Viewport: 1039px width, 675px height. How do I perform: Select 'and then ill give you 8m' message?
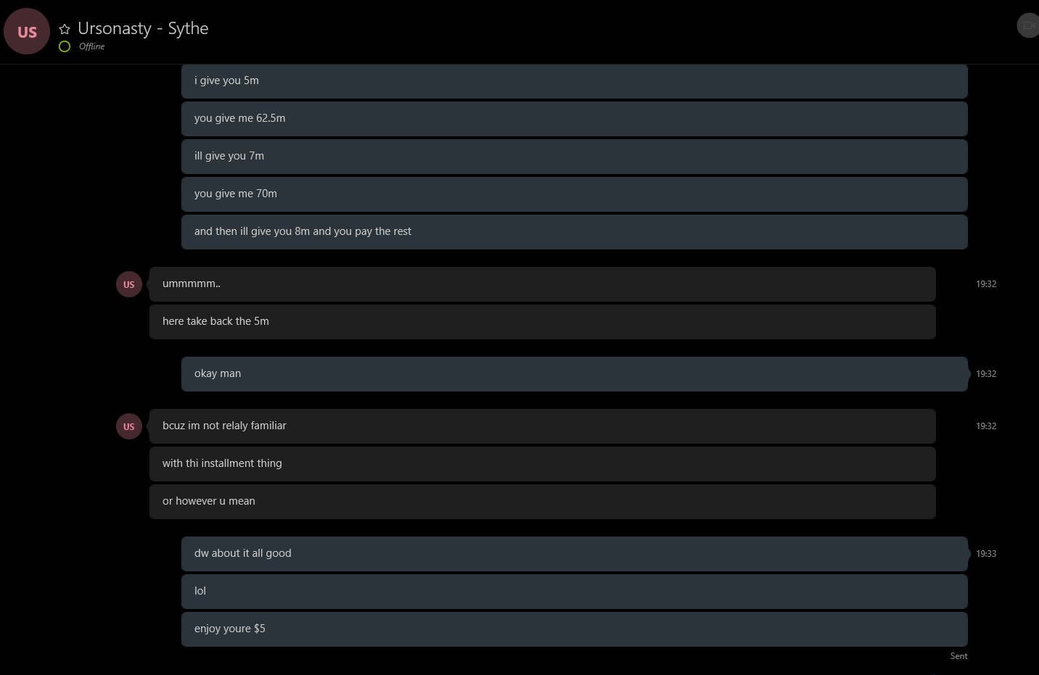point(574,231)
